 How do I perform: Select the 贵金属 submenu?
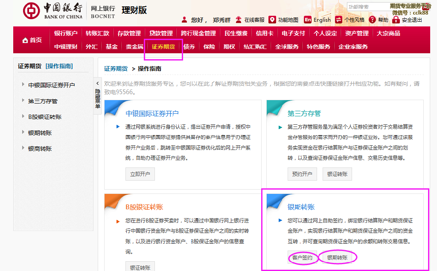coord(134,47)
